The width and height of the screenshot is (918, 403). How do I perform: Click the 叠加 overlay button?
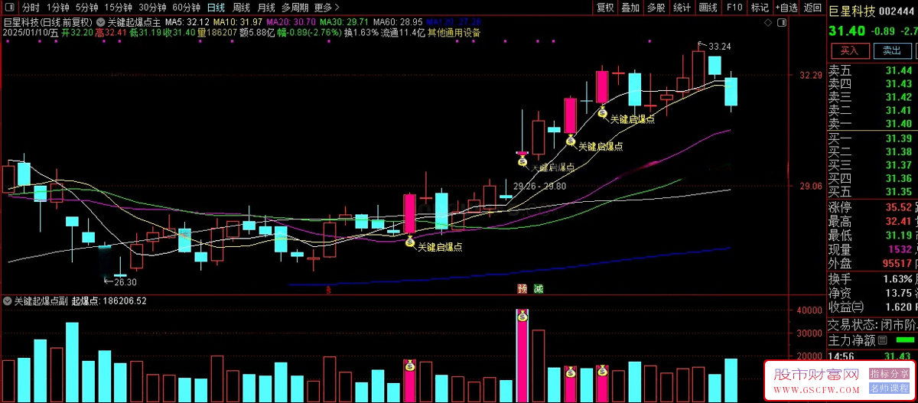(x=630, y=8)
